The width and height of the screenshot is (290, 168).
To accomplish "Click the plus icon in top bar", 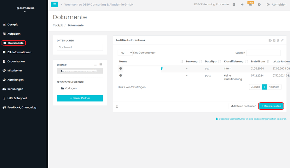I will click(x=242, y=5).
